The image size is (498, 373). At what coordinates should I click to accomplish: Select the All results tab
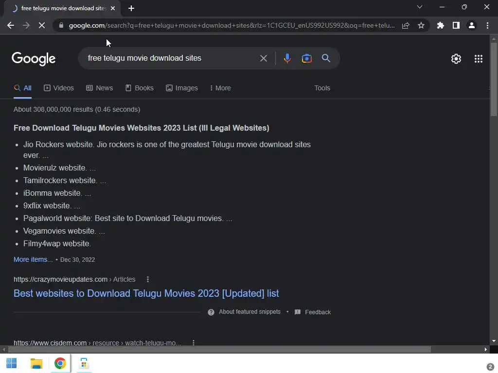coord(22,88)
